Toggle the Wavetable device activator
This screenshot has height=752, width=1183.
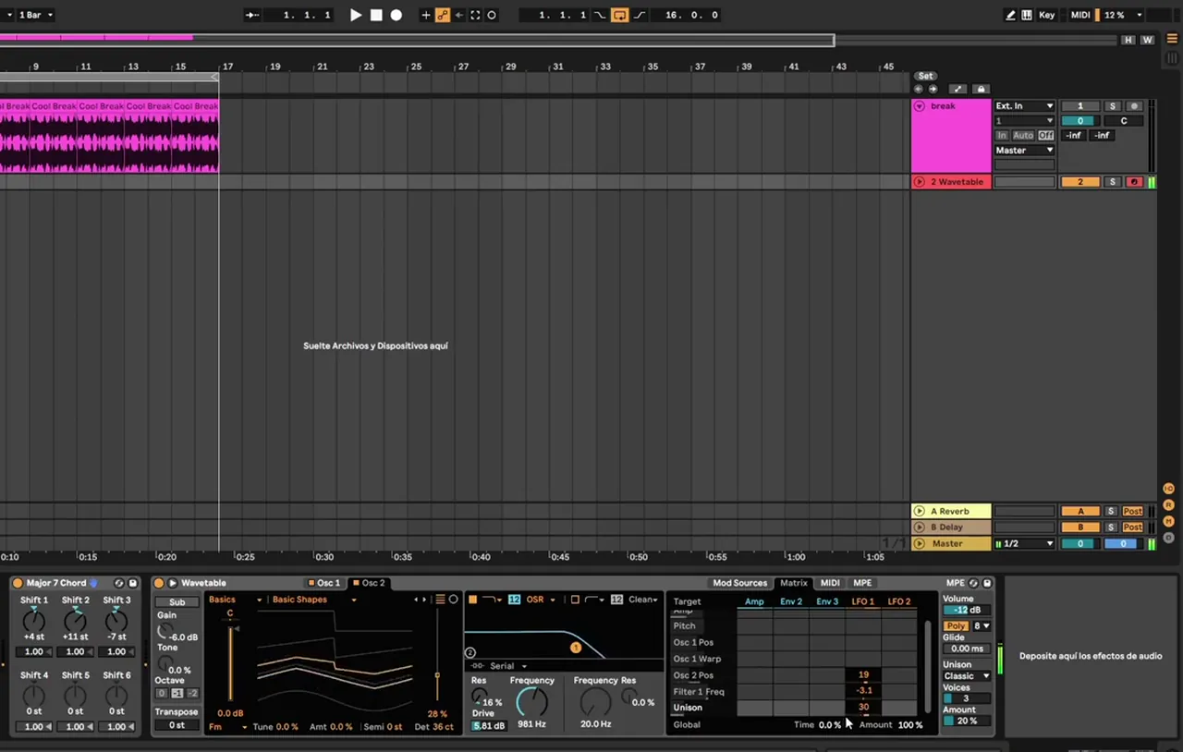point(159,583)
